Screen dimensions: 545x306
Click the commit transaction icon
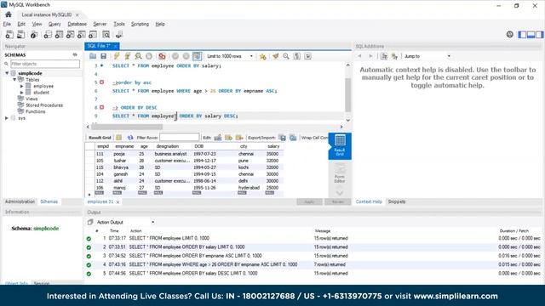click(x=175, y=56)
